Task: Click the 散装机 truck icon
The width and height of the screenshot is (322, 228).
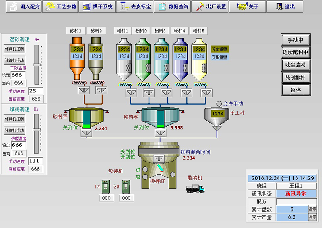Action: pyautogui.click(x=195, y=188)
